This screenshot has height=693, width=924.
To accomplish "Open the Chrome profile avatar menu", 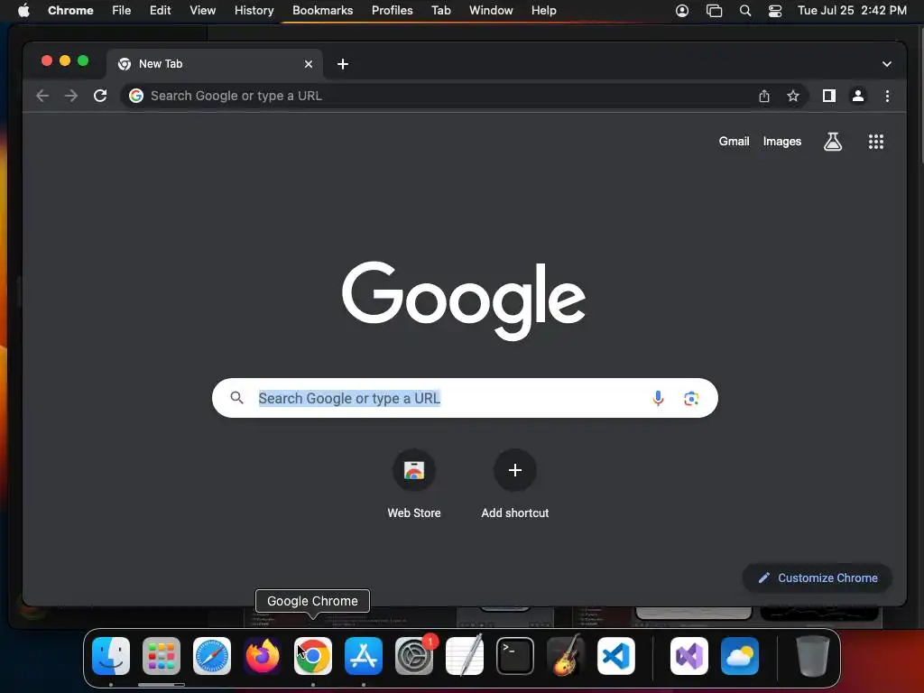I will click(858, 96).
